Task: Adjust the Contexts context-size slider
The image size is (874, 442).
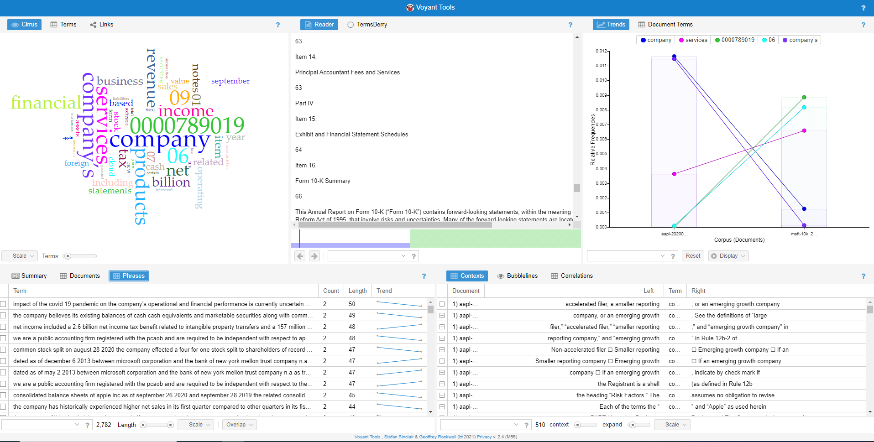Action: click(585, 425)
